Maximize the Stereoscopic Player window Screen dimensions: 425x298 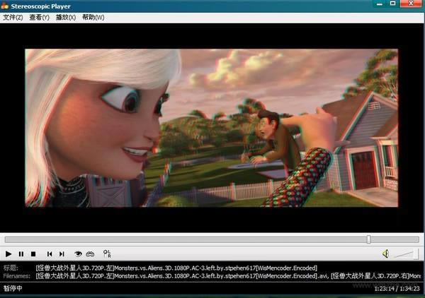tap(393, 5)
